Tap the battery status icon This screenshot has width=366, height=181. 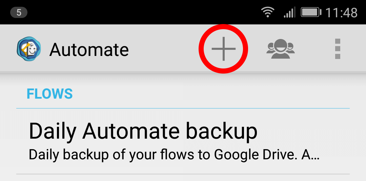(311, 12)
